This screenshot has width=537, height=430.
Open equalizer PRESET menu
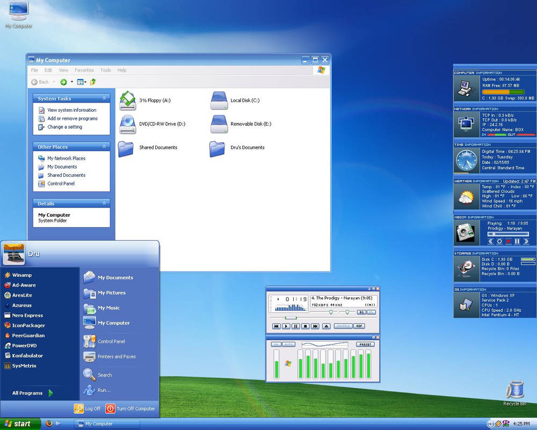click(x=365, y=345)
